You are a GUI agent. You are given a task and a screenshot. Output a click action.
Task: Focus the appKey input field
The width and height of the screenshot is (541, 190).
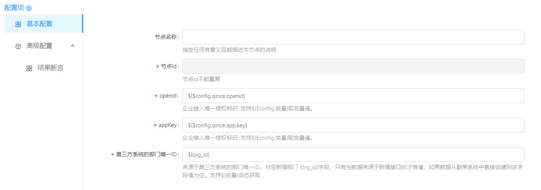353,125
